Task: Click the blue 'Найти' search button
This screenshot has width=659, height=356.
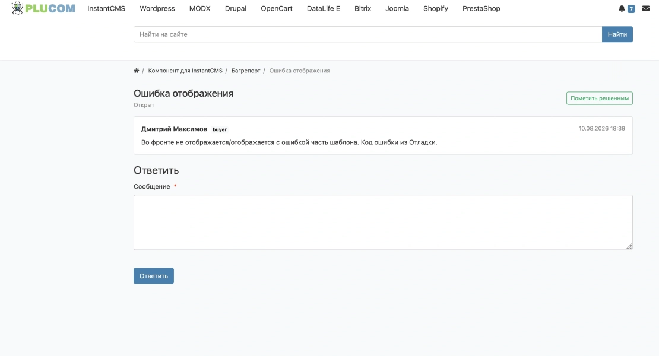Action: (617, 34)
